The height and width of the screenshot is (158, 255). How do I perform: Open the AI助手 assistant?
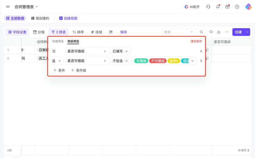pos(192,7)
